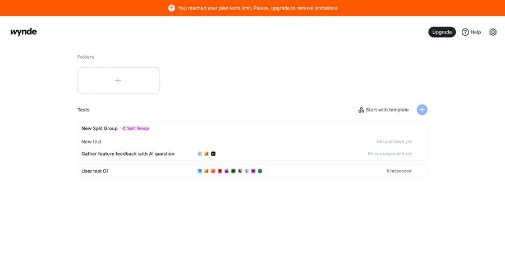This screenshot has height=271, width=505.
Task: Click the purple image block icon in User test 01
Action: coord(227,171)
